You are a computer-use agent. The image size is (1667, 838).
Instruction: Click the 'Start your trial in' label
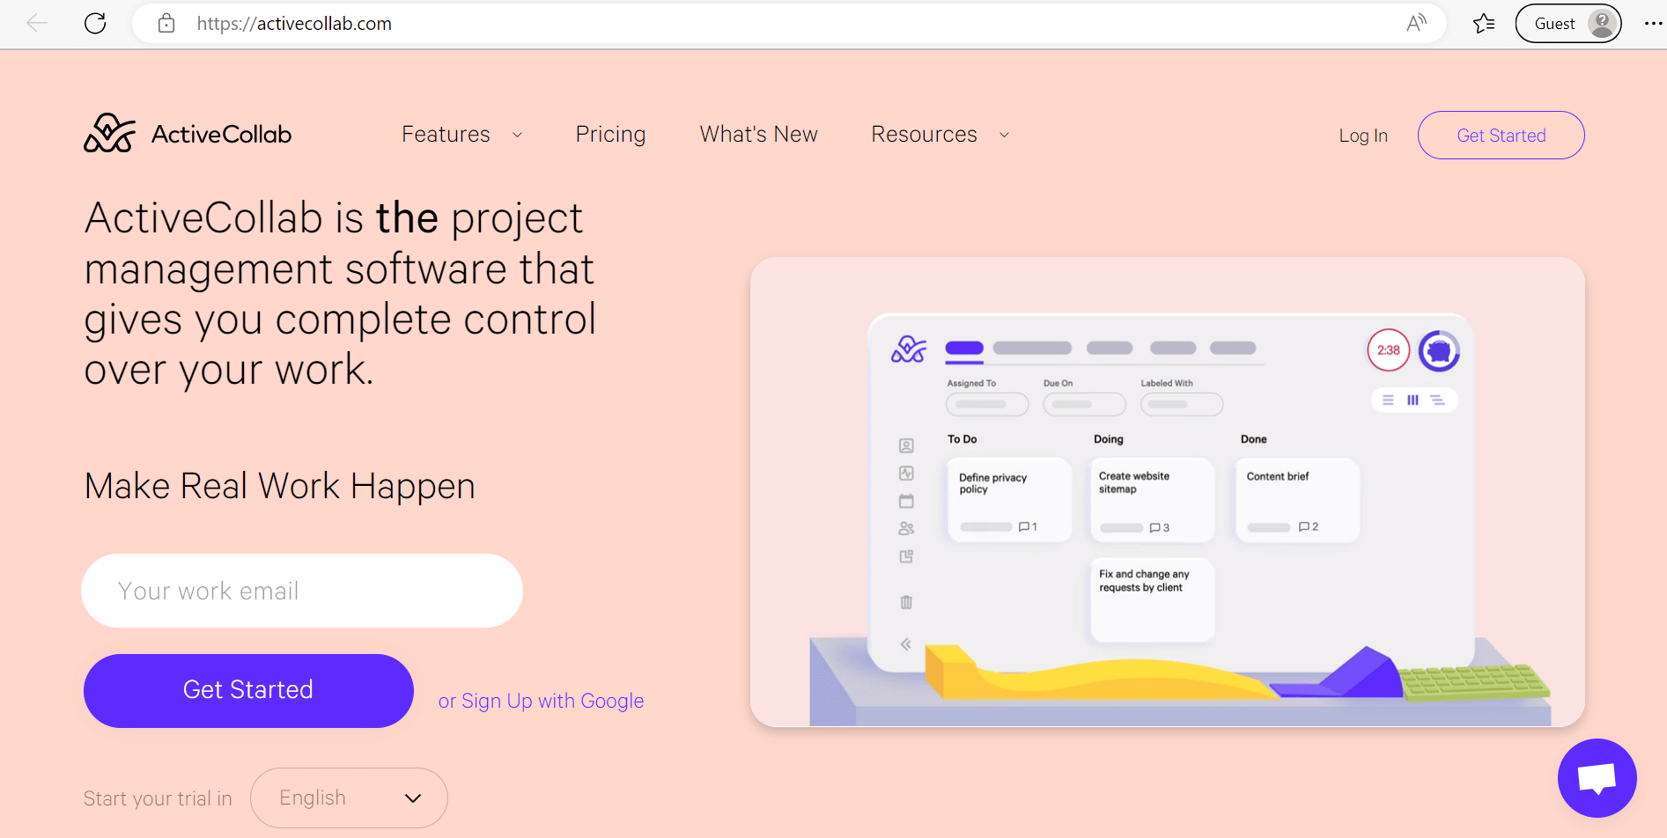(158, 798)
